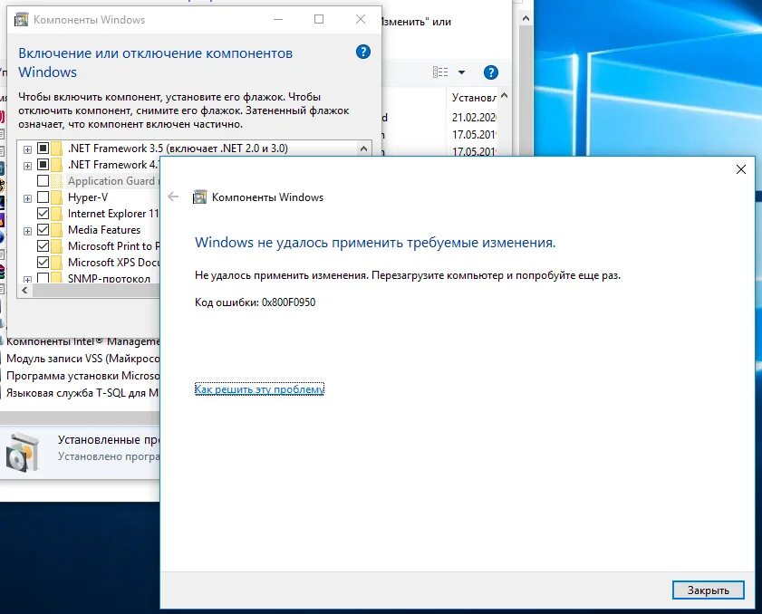Sort by Установлено column header
Screen dimensions: 762x614
(474, 98)
